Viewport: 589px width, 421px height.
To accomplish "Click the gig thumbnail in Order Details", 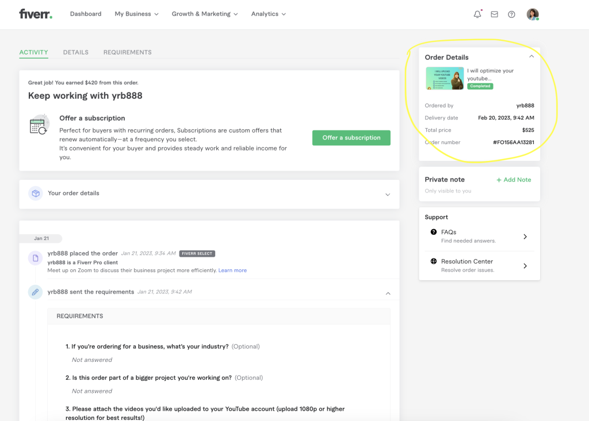I will tap(445, 79).
